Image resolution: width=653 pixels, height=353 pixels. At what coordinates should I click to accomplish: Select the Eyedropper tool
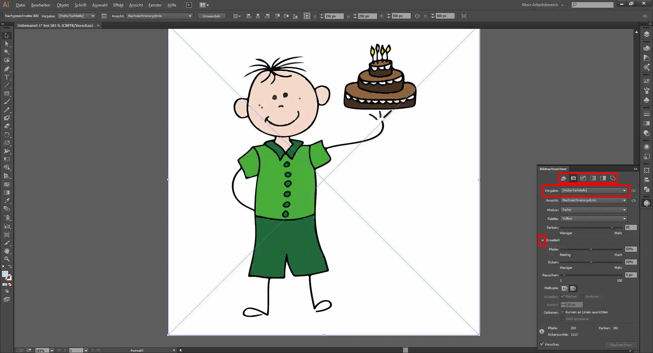(6, 201)
